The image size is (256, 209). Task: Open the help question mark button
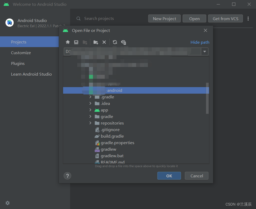[x=68, y=176]
